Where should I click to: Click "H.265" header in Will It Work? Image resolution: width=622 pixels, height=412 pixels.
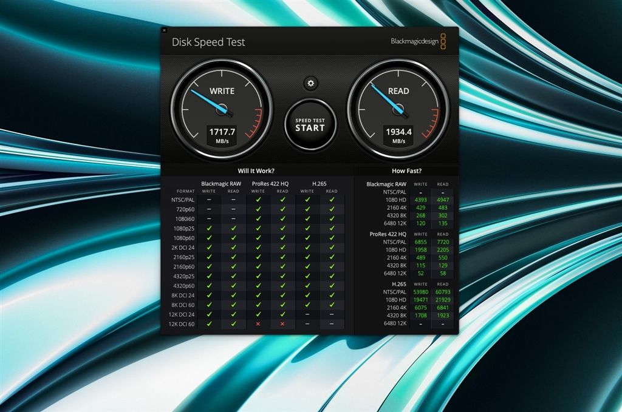coord(320,184)
